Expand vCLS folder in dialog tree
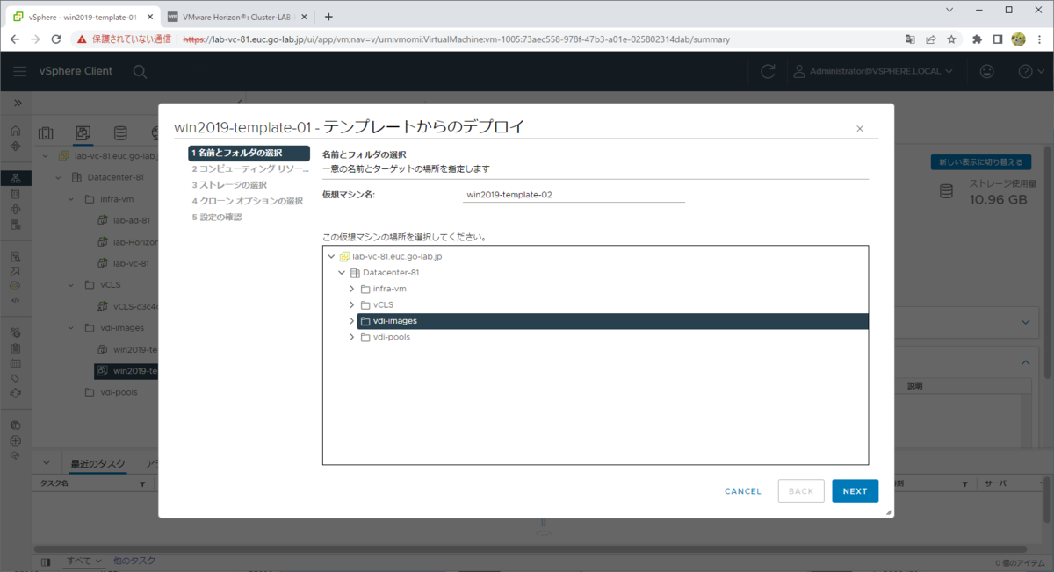This screenshot has width=1054, height=572. [352, 304]
